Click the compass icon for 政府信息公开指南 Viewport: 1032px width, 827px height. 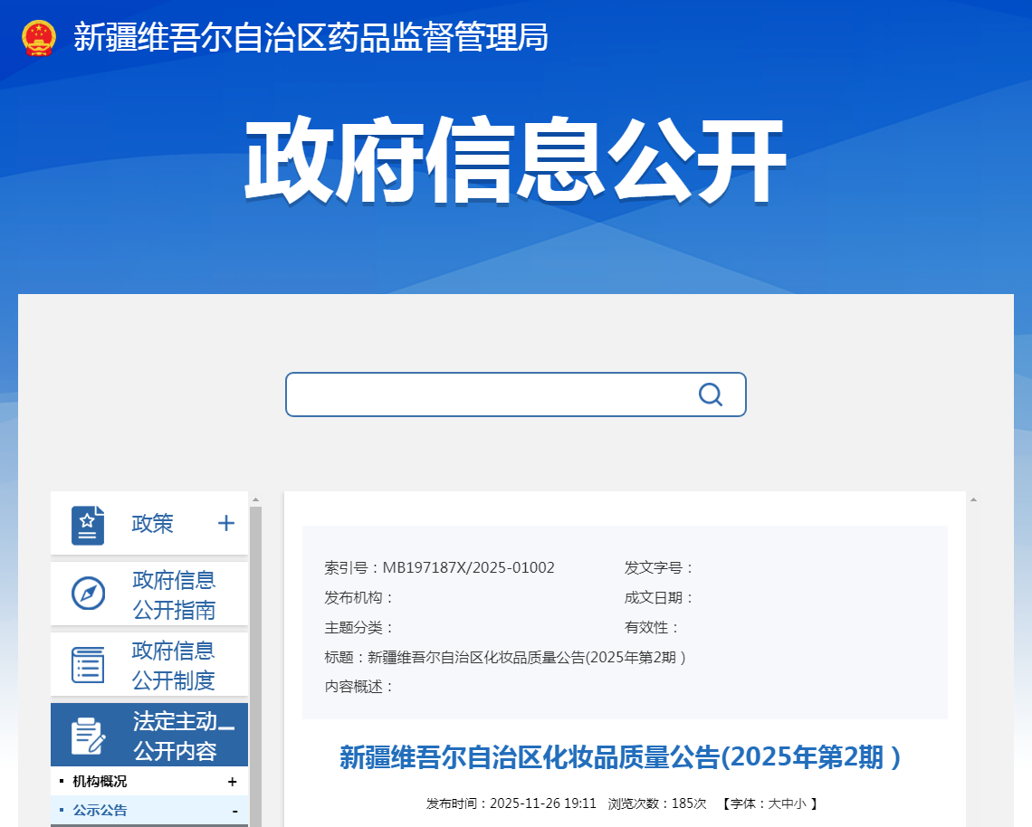click(88, 594)
